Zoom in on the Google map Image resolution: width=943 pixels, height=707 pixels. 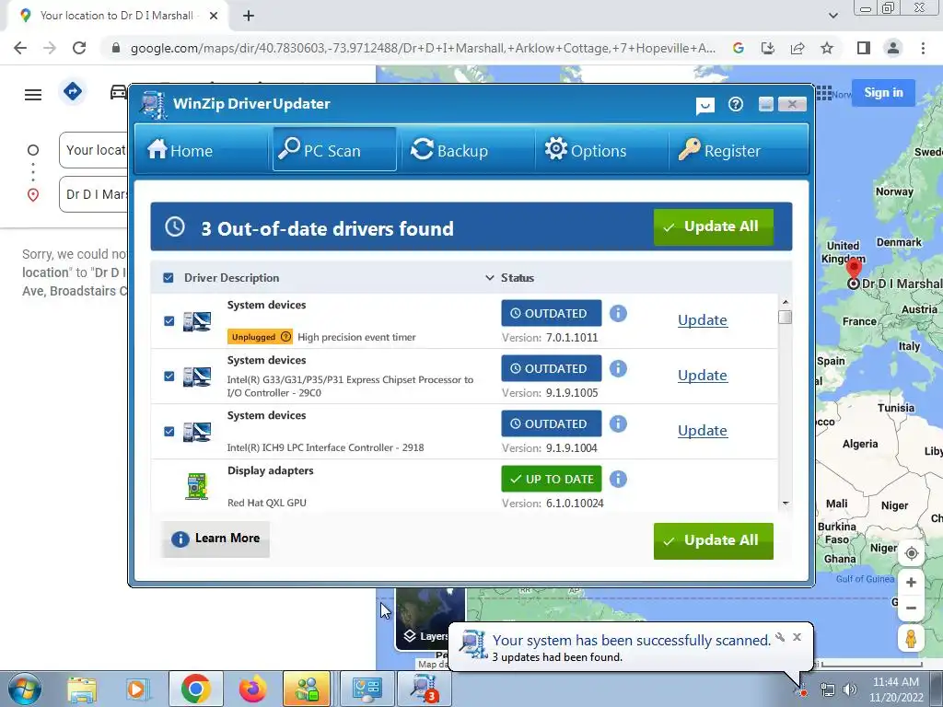coord(911,583)
